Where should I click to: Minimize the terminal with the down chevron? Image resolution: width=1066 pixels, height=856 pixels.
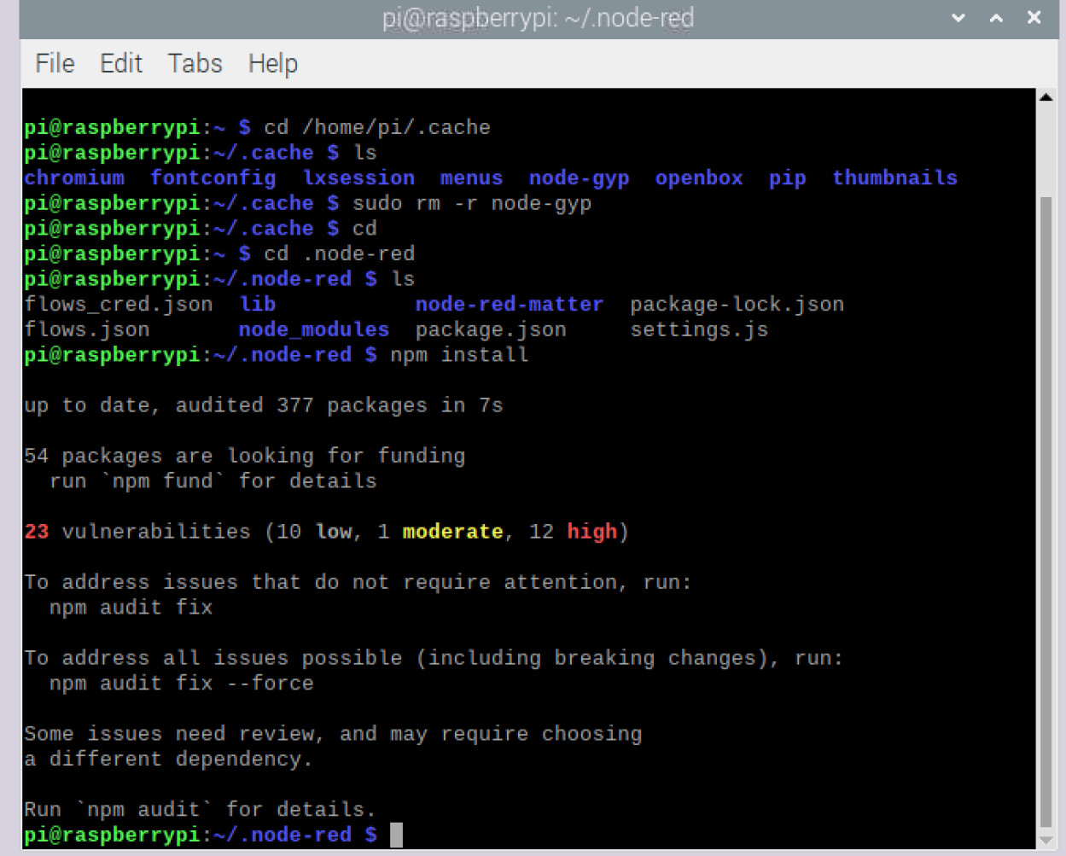tap(958, 18)
